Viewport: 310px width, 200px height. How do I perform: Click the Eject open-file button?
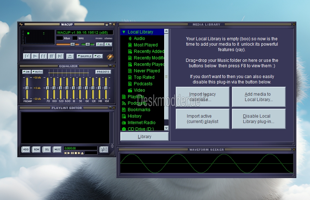click(70, 56)
